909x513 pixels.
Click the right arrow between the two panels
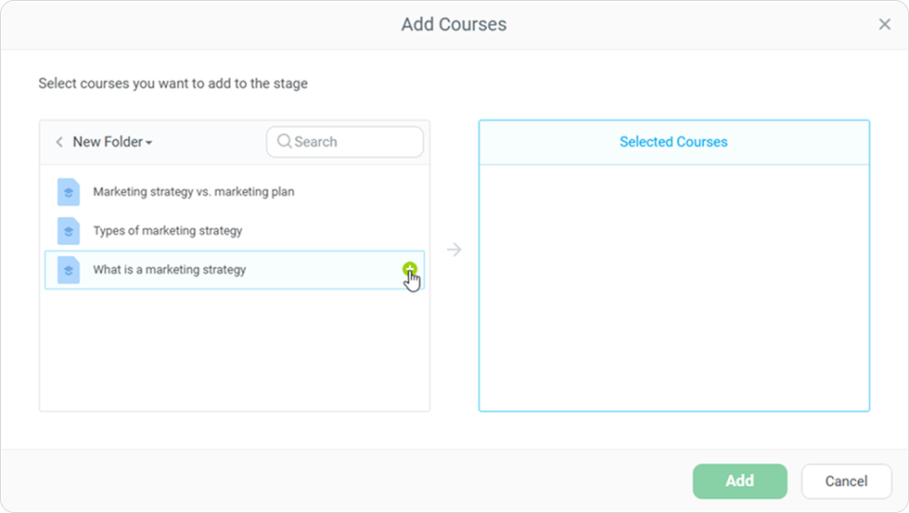tap(454, 250)
